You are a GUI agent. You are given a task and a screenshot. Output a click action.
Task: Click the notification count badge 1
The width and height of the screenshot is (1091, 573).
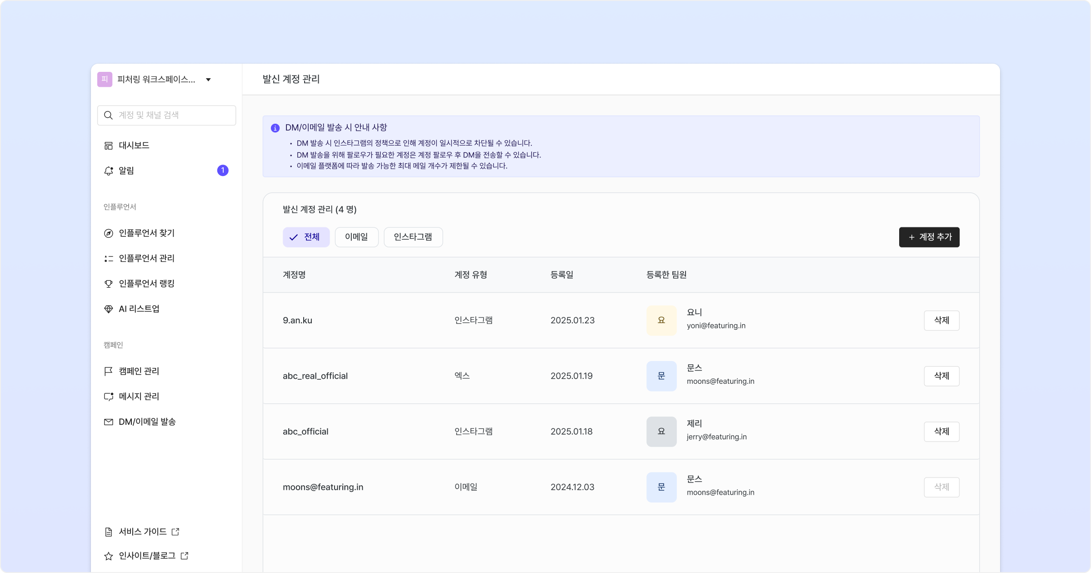(x=223, y=171)
